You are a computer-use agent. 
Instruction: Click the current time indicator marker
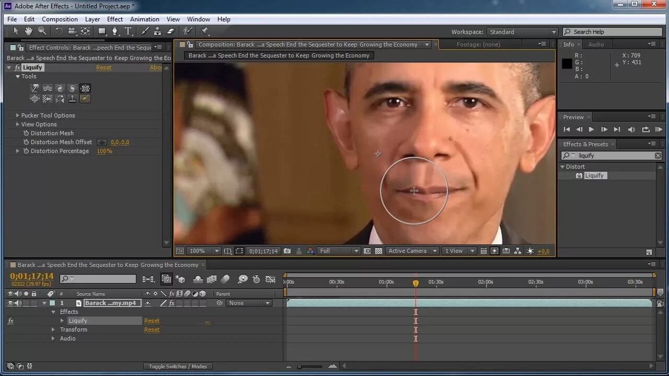point(416,283)
